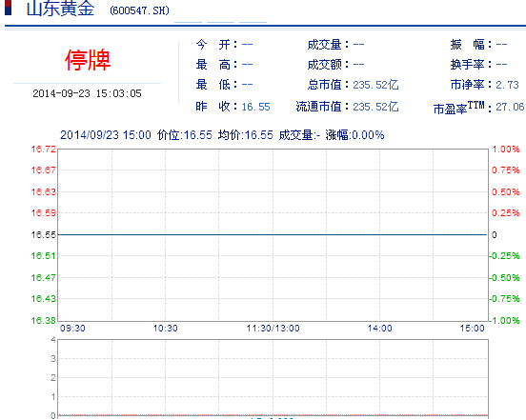This screenshot has width=526, height=420.
Task: Click the 市盈率TTM value 27.06
Action: 510,107
